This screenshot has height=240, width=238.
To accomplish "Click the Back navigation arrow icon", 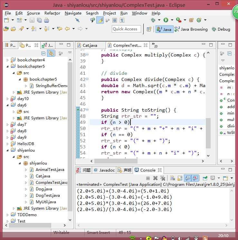I will tap(67, 29).
